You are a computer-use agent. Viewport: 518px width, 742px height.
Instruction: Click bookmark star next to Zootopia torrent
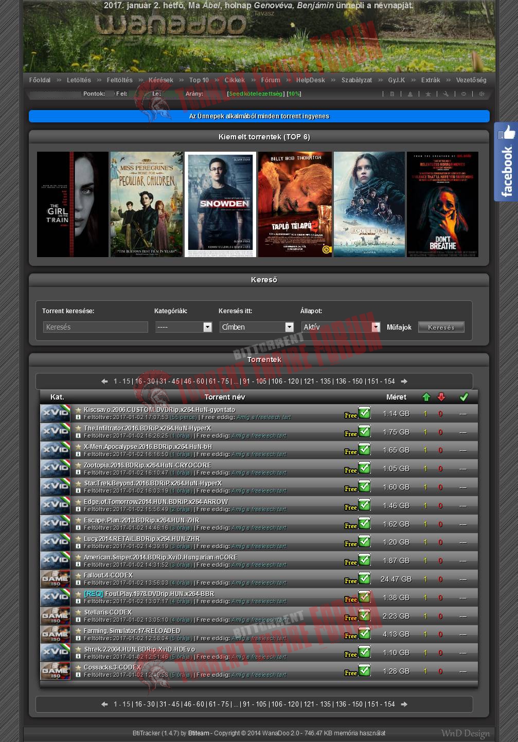click(78, 465)
